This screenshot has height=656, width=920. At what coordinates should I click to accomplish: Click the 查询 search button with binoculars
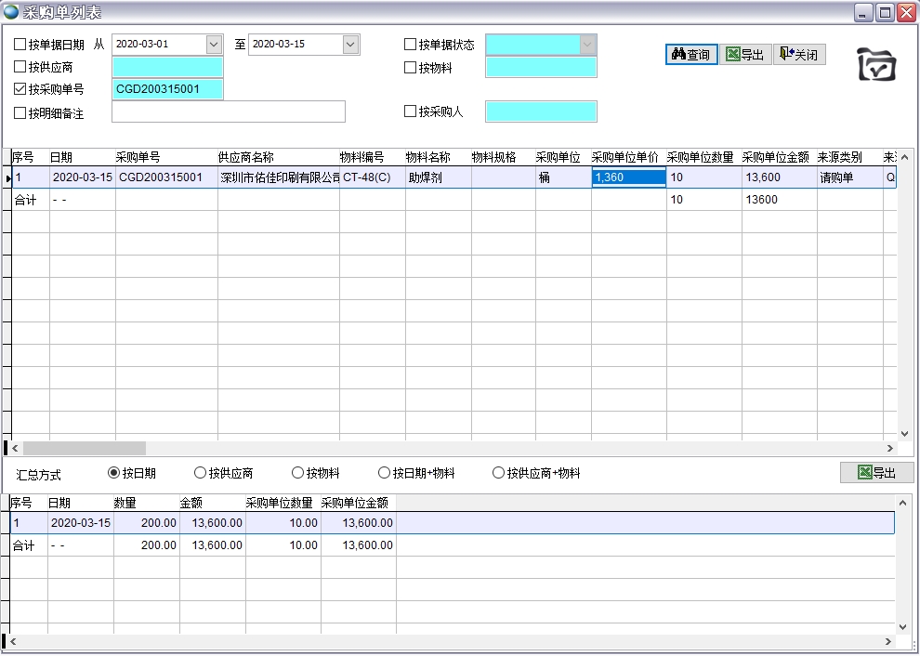691,55
